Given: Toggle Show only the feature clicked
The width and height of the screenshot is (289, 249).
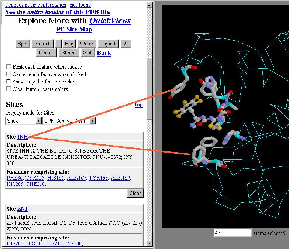Looking at the screenshot, I should (8, 82).
